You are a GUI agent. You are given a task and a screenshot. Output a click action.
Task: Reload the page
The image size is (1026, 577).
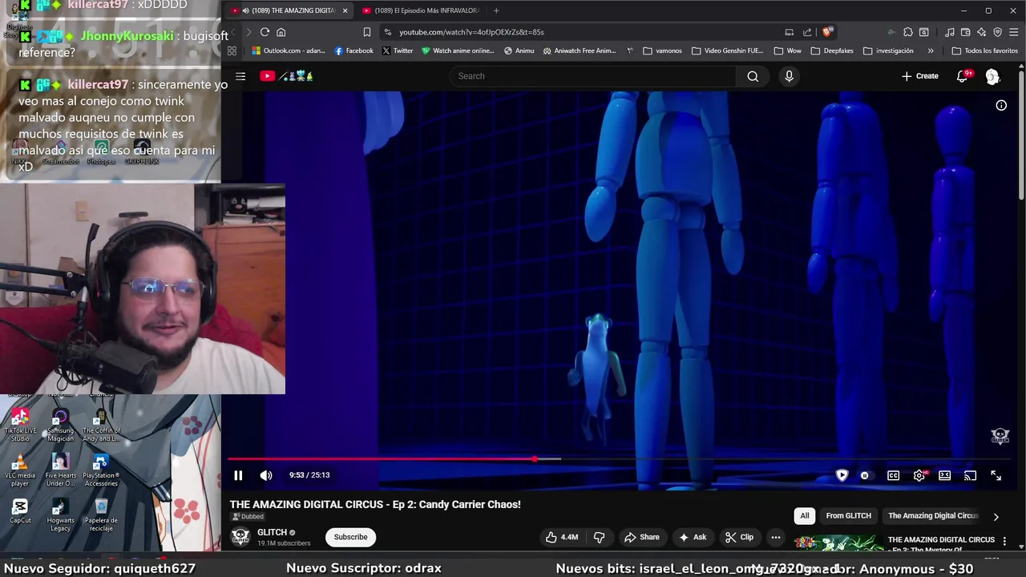coord(265,32)
